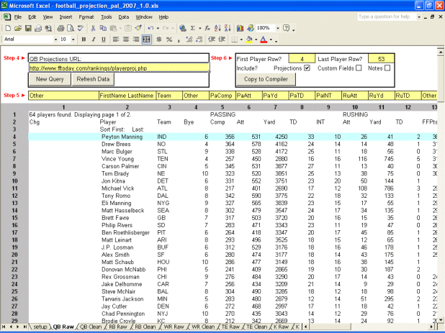445x333 pixels.
Task: Open Microsoft Excel Help question icon
Action: click(287, 28)
